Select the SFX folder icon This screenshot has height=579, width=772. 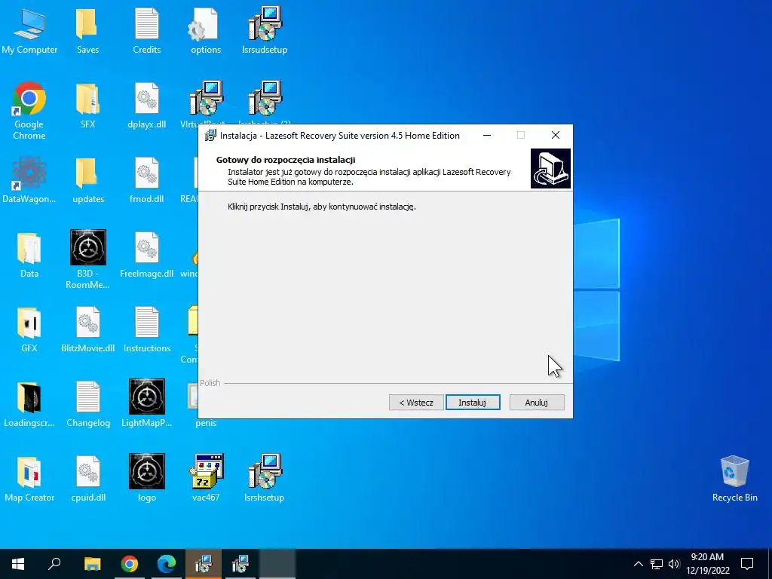click(87, 106)
